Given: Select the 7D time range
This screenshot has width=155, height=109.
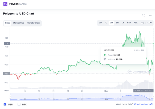Looking at the screenshot, I should click(x=106, y=23).
